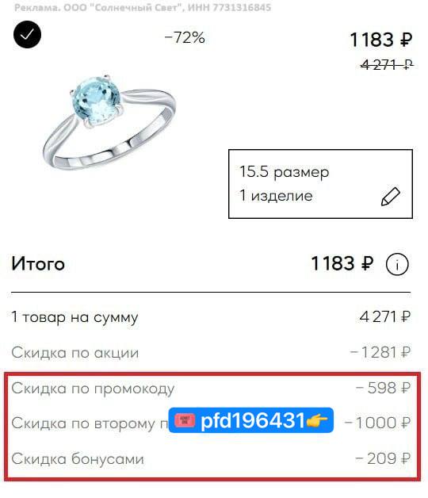428x498 pixels.
Task: Click the Реклама advertiser disclosure text
Action: point(143,7)
